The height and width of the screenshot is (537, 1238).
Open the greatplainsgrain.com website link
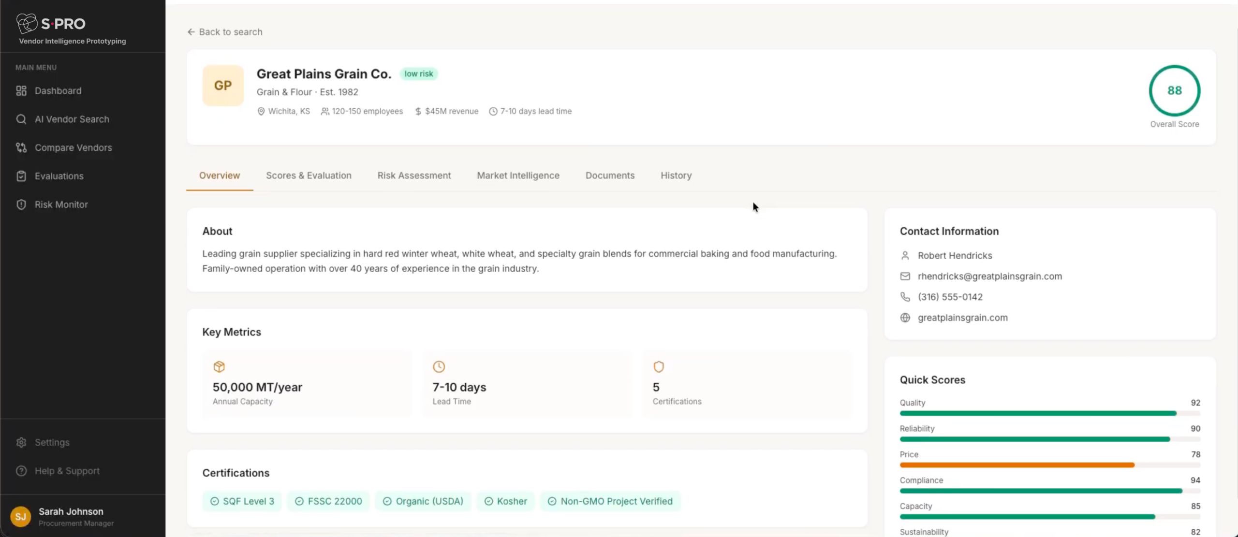962,318
